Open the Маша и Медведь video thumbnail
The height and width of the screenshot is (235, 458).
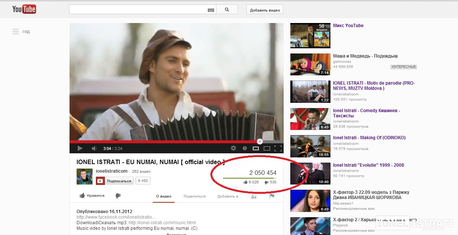tap(310, 64)
